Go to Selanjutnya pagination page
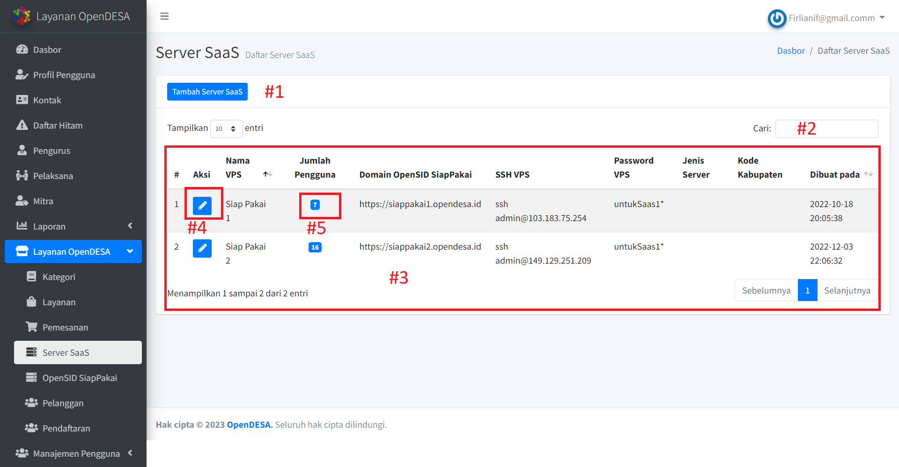The width and height of the screenshot is (899, 467). pos(847,290)
